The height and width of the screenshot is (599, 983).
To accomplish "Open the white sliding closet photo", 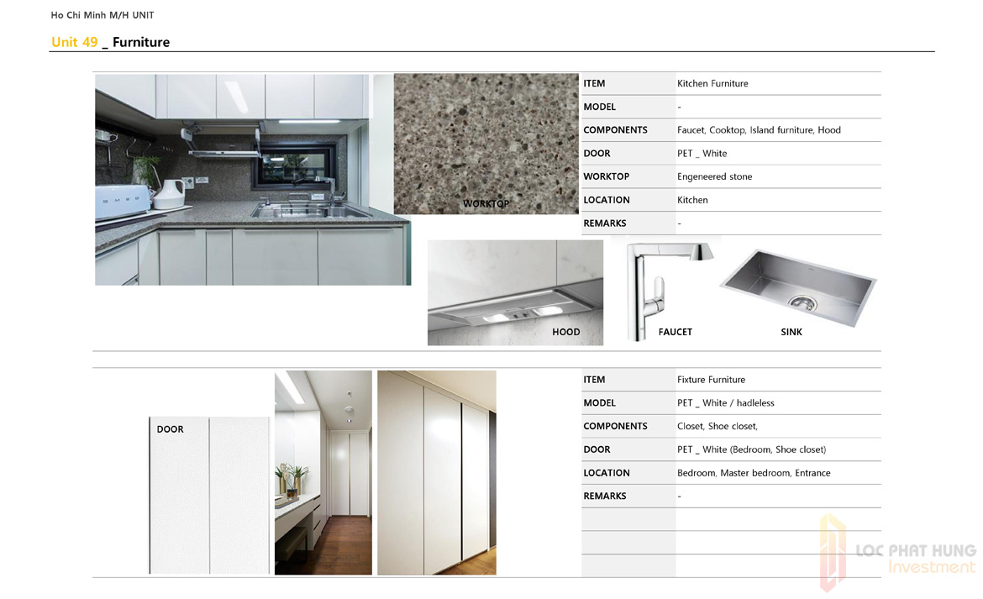I will [436, 472].
